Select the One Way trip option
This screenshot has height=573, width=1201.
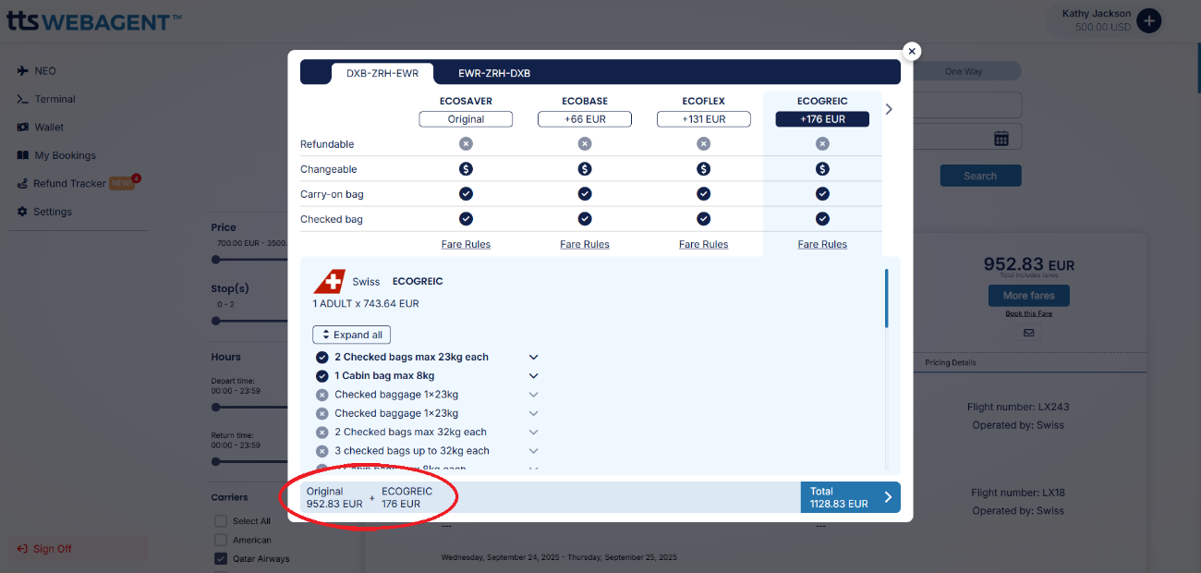pos(964,71)
